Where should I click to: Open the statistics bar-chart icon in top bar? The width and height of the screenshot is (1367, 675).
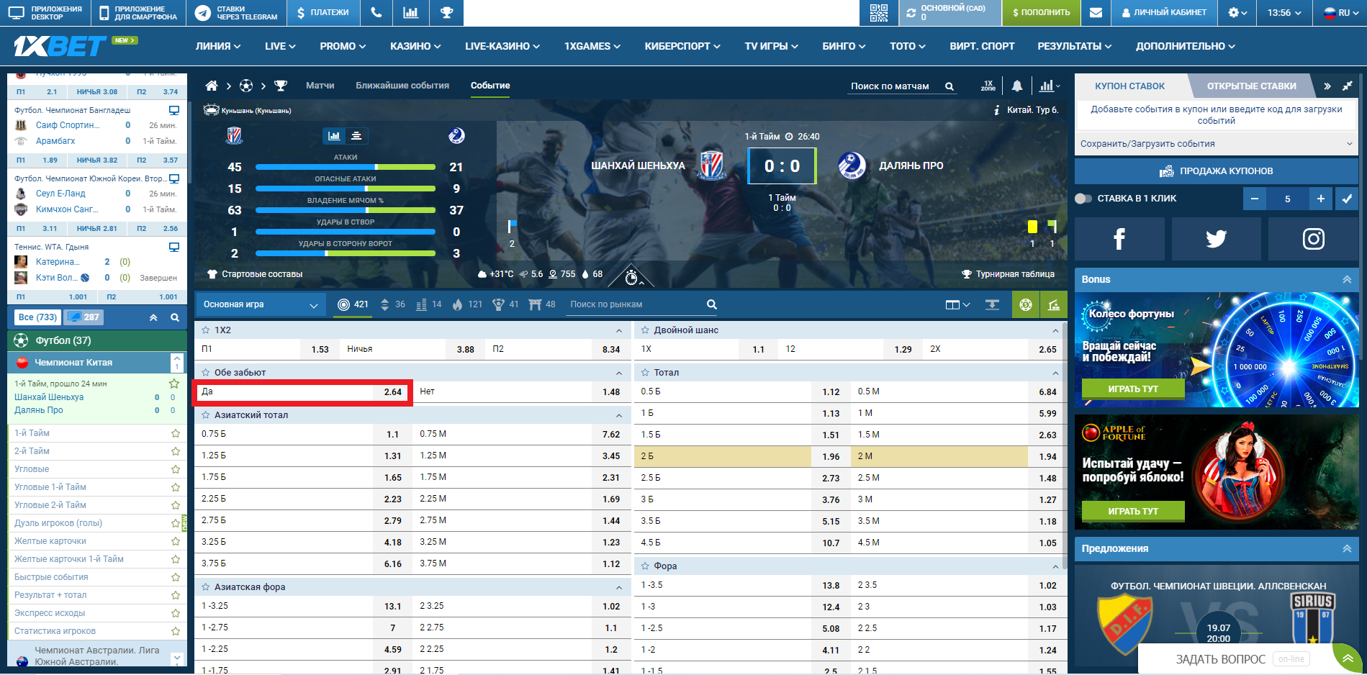(x=410, y=12)
